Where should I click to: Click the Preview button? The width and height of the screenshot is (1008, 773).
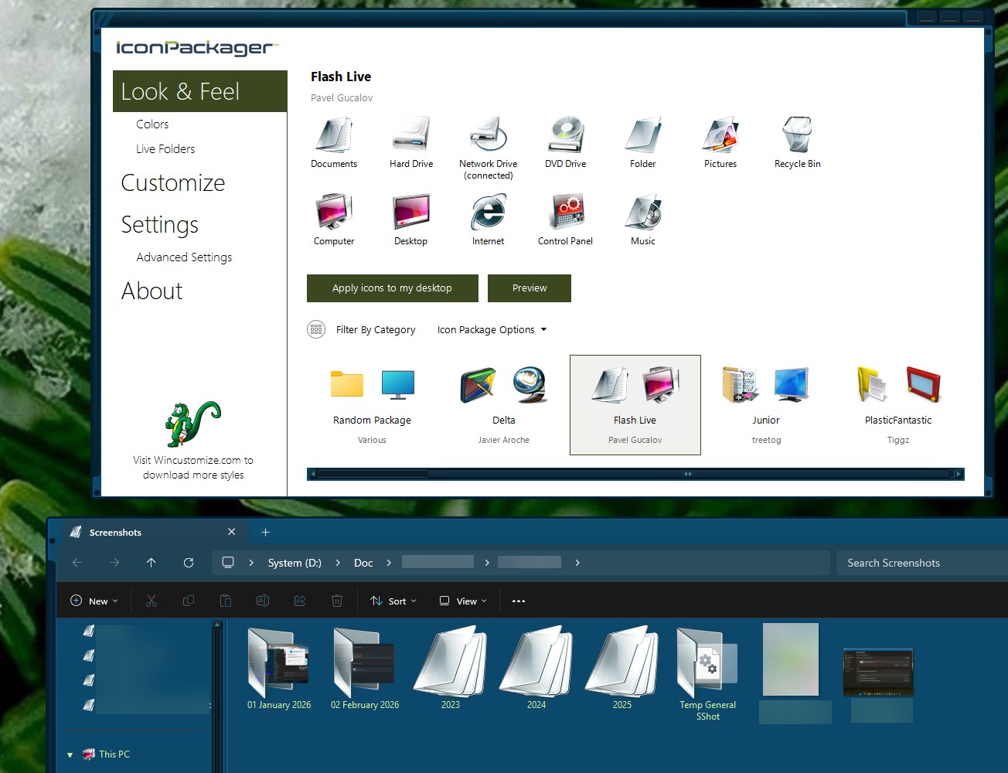(530, 288)
